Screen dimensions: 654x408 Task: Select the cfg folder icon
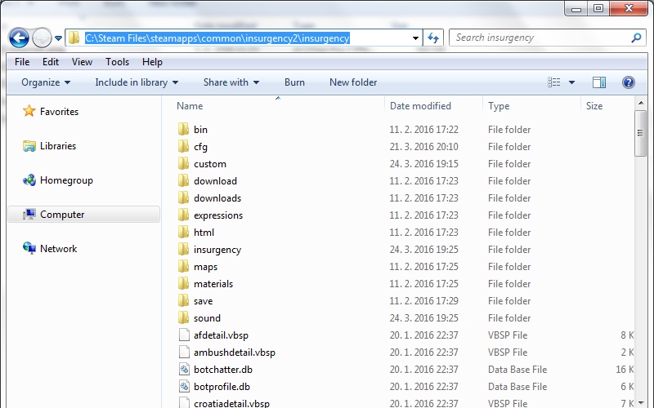pos(183,146)
